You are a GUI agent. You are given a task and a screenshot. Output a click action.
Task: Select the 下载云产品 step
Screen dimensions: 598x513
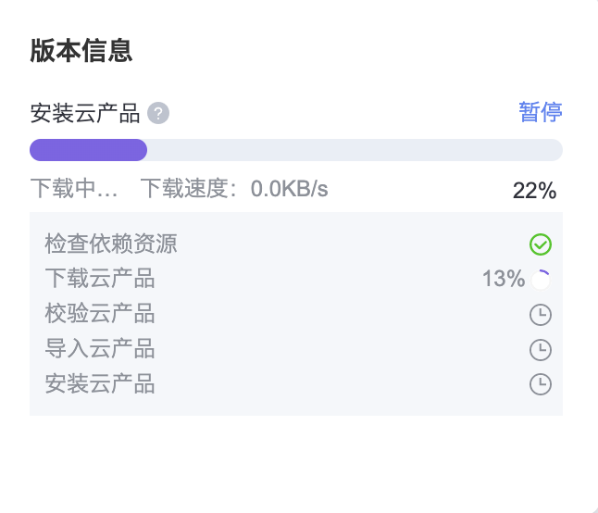pyautogui.click(x=100, y=279)
